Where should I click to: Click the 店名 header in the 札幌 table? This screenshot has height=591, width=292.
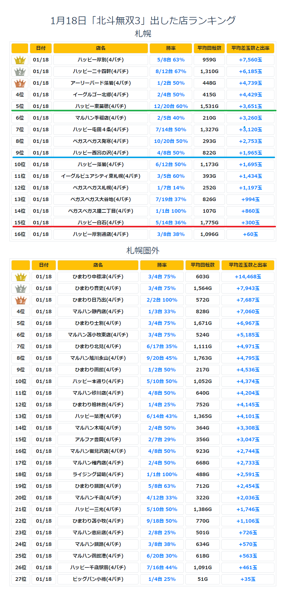click(101, 48)
